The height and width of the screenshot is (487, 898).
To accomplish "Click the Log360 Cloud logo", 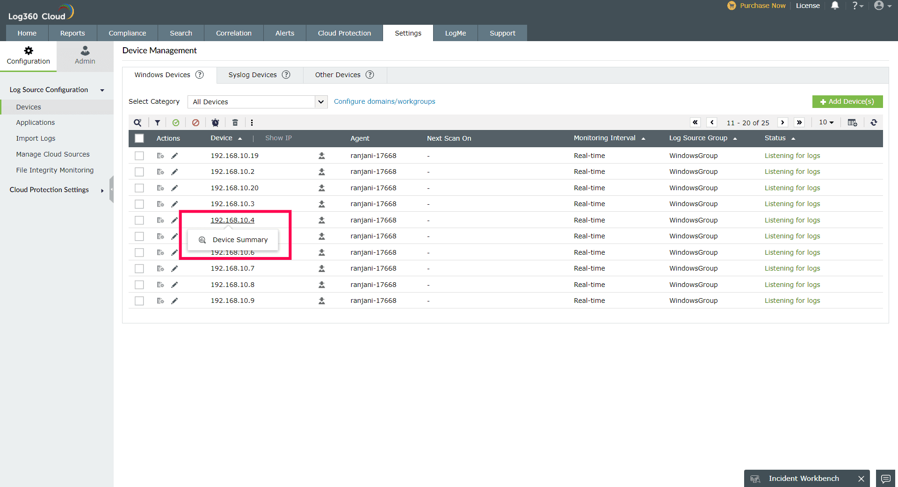I will coord(41,13).
